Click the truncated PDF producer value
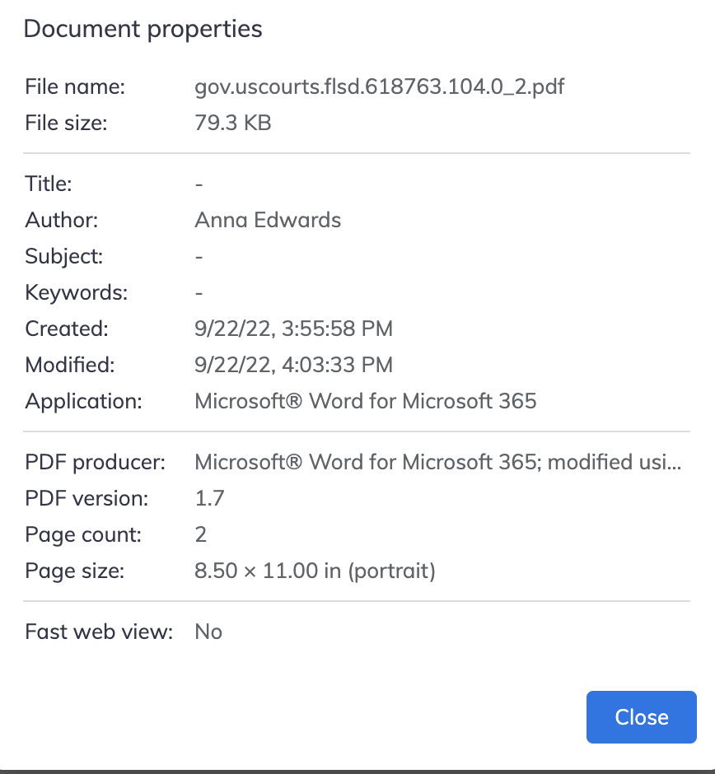This screenshot has width=715, height=774. tap(437, 462)
